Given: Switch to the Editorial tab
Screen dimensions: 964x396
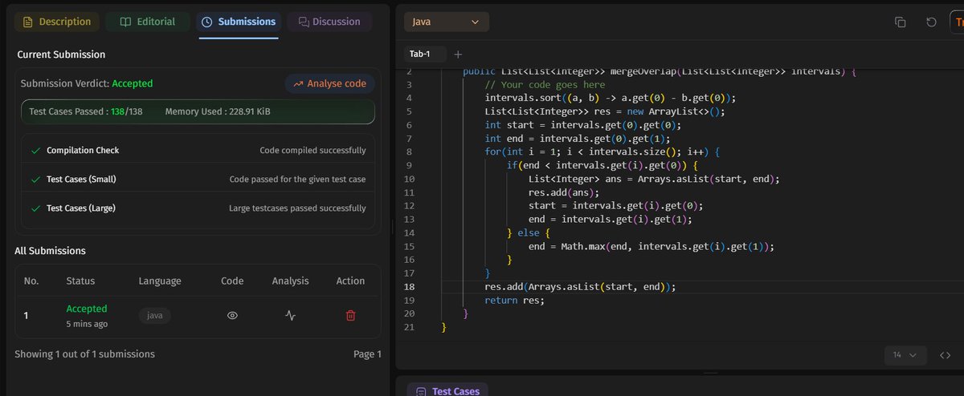Looking at the screenshot, I should click(x=147, y=22).
